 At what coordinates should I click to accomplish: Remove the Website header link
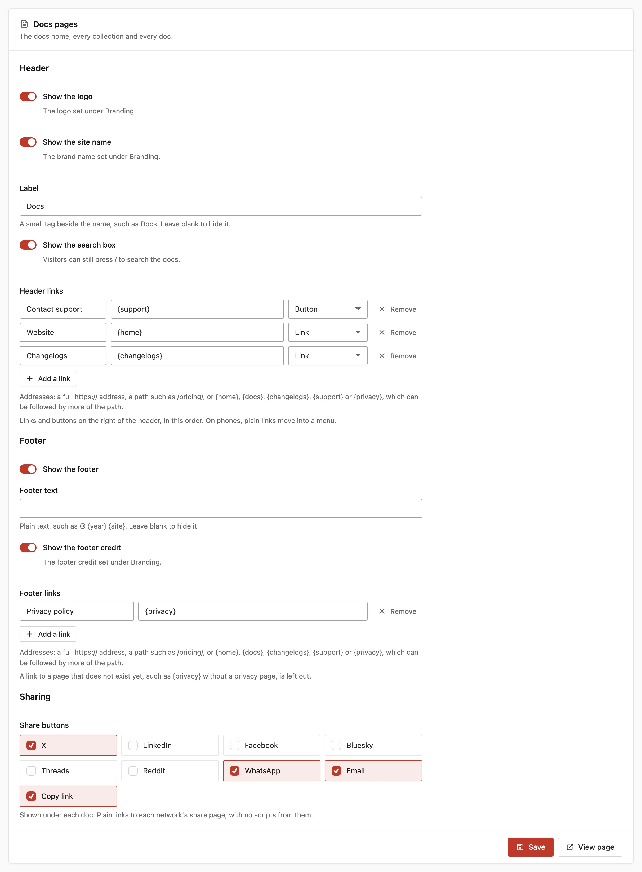pos(398,333)
